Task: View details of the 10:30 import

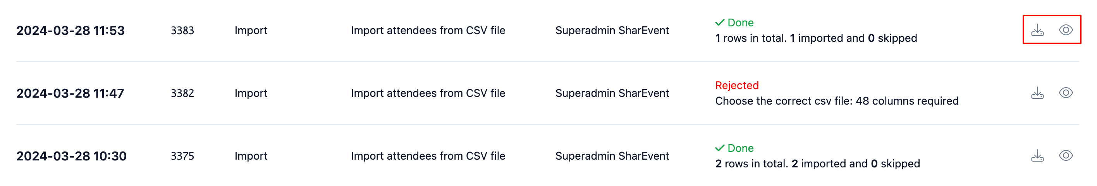Action: tap(1066, 155)
